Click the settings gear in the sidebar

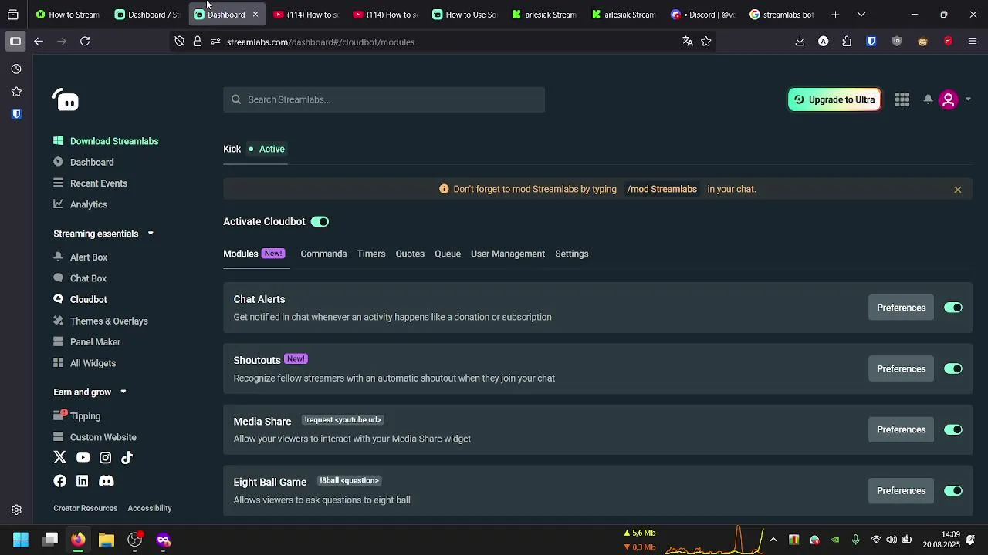(16, 510)
